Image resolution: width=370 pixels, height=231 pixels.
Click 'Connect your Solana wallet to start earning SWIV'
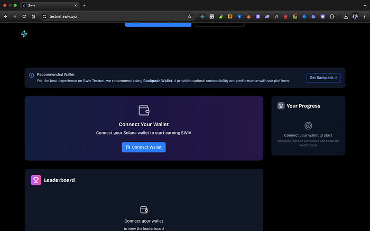click(144, 133)
